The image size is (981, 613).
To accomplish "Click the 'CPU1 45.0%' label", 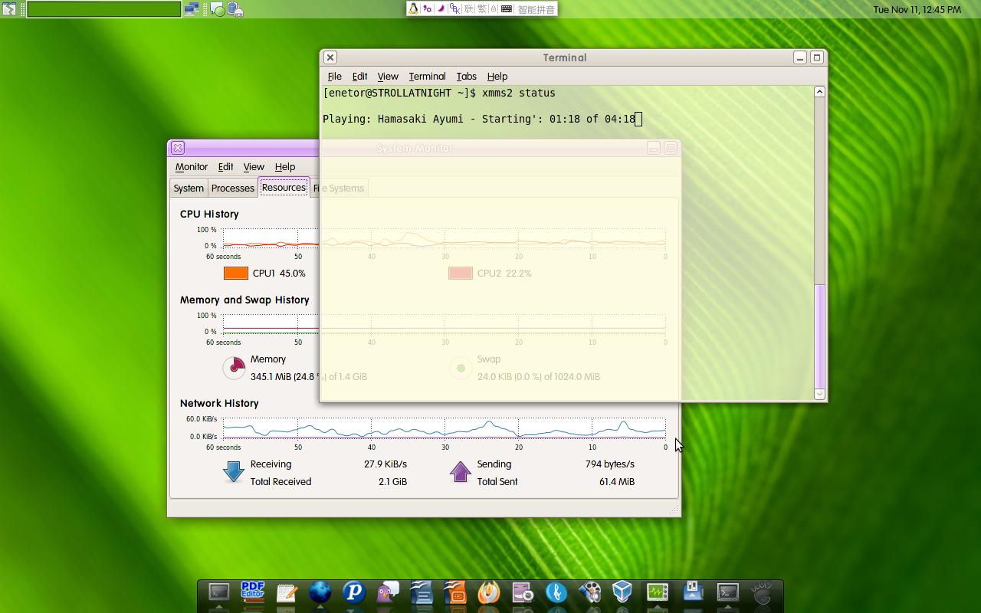I will 279,274.
